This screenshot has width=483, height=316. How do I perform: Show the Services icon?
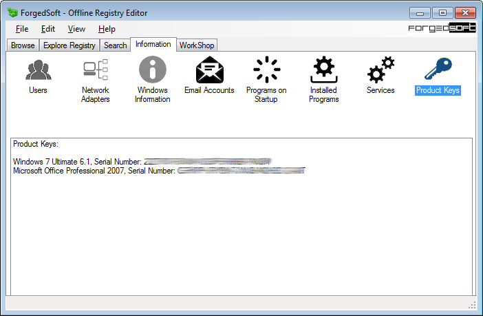click(x=380, y=70)
